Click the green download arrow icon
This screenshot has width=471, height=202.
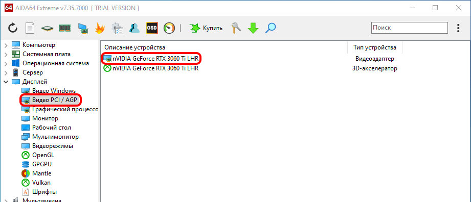pyautogui.click(x=253, y=28)
